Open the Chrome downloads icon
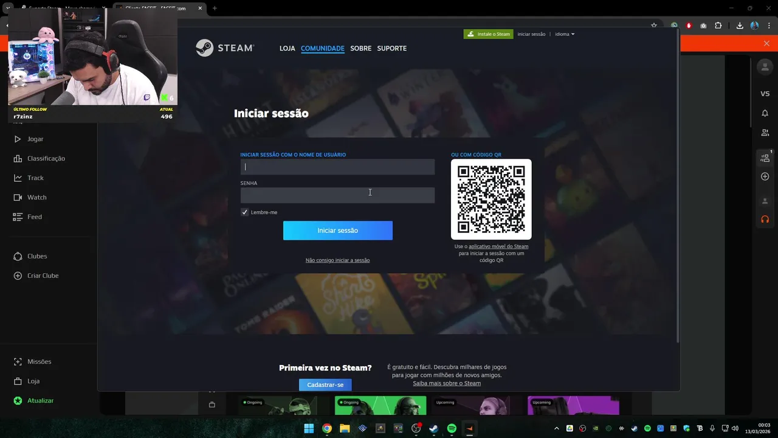This screenshot has height=438, width=778. pyautogui.click(x=740, y=26)
